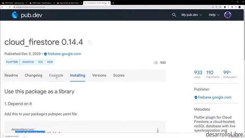
Task: Open Chrome's three-dot menu
Action: click(243, 7)
